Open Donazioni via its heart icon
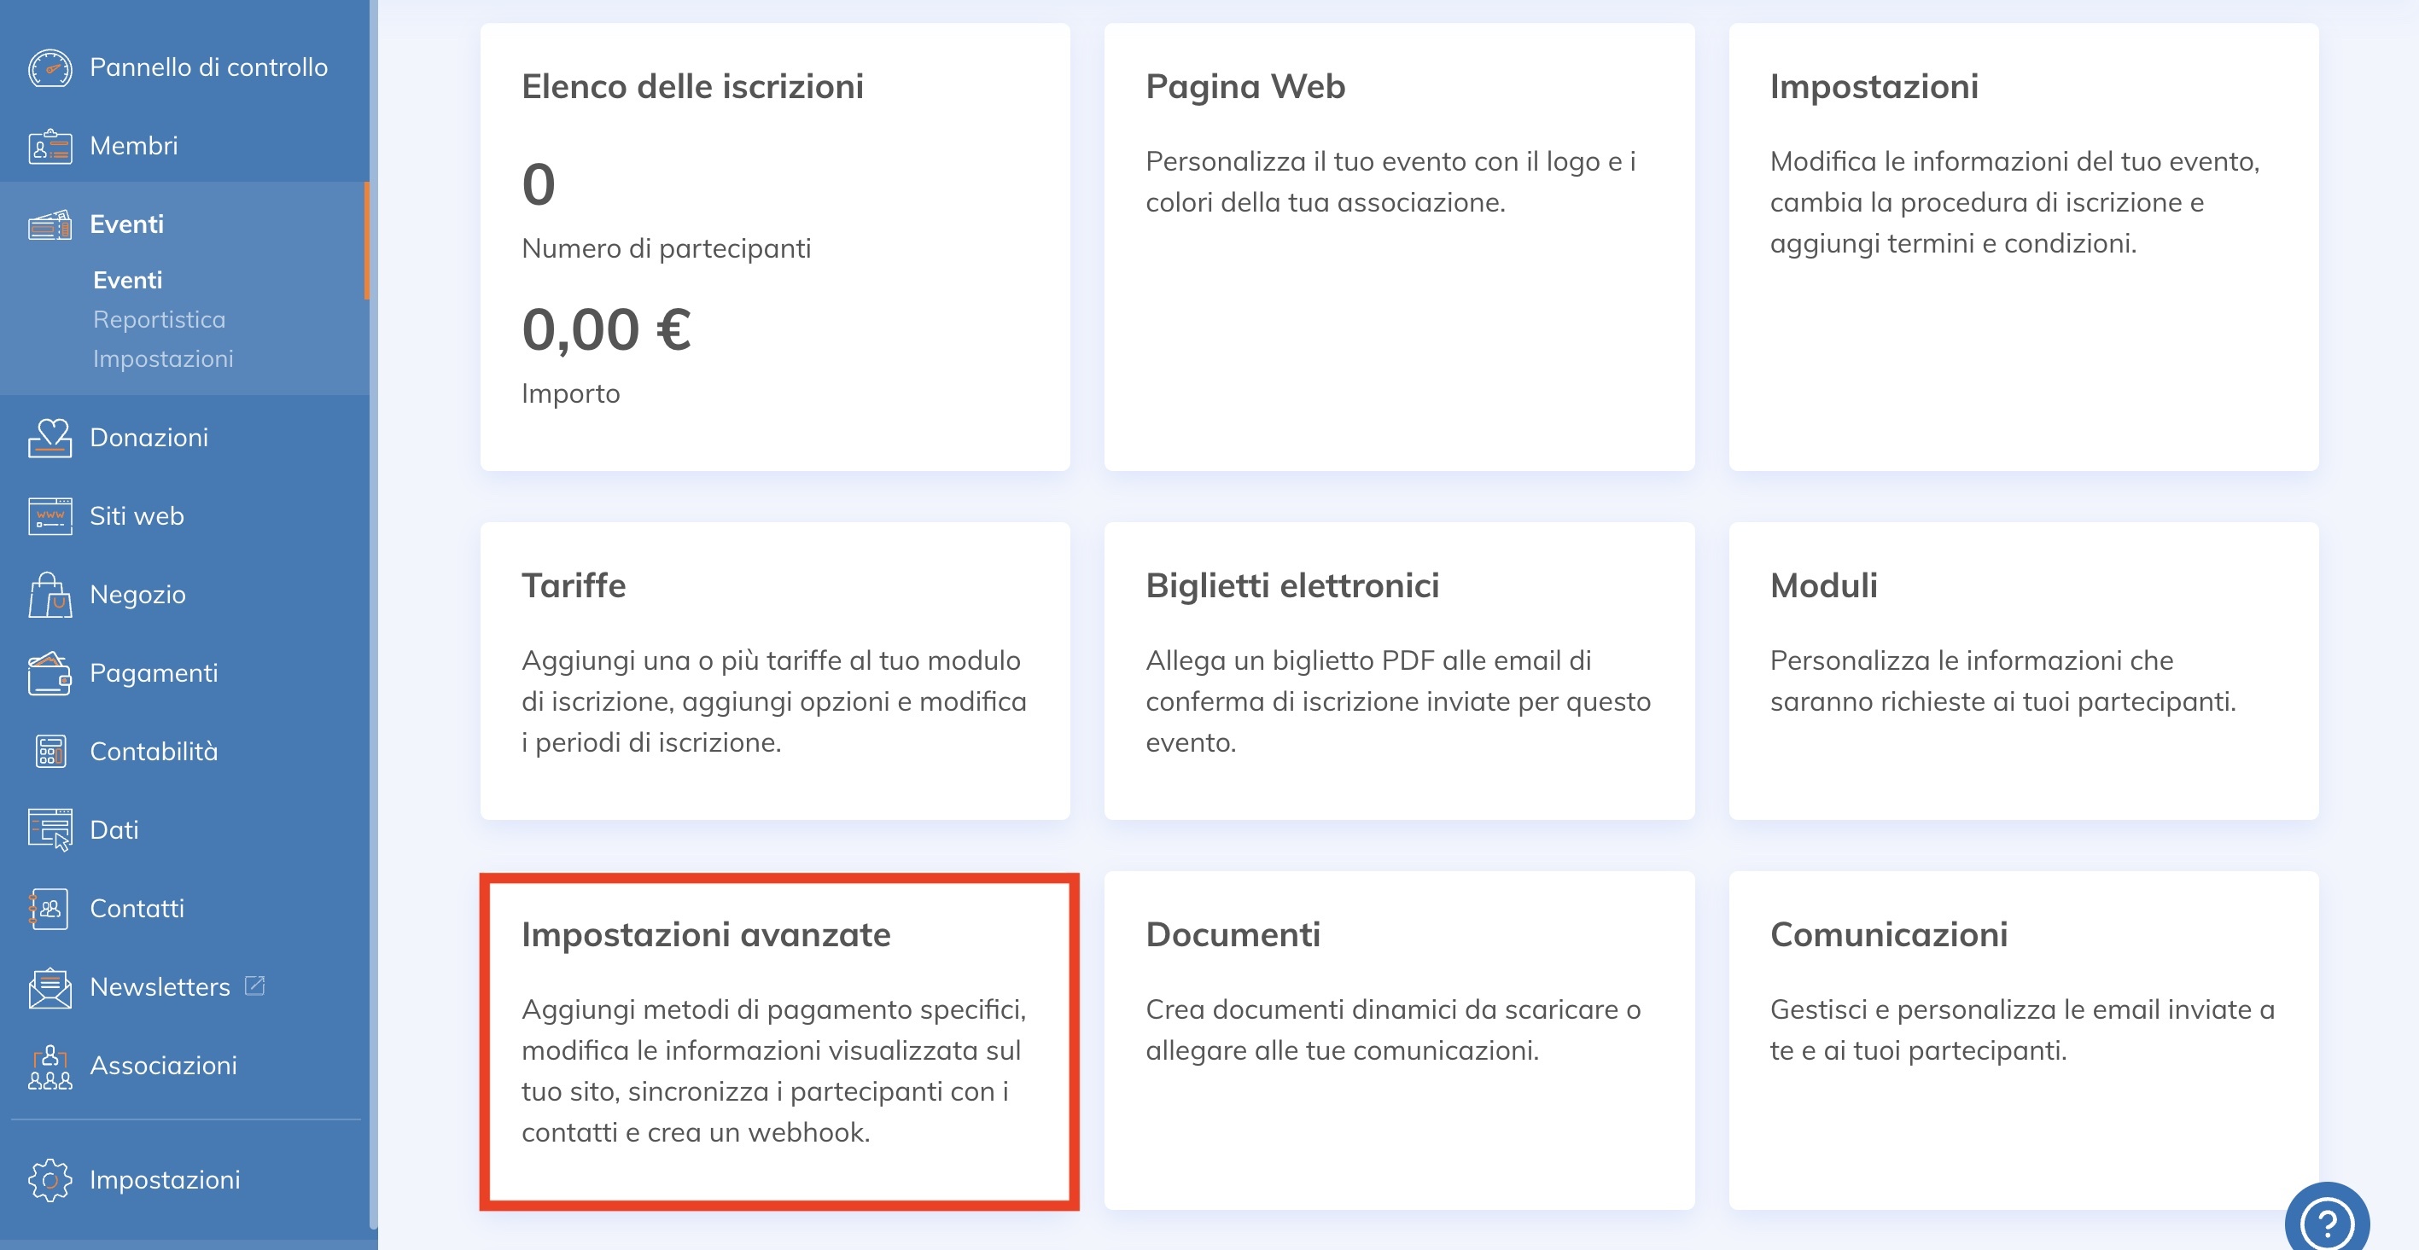This screenshot has width=2419, height=1250. tap(50, 436)
